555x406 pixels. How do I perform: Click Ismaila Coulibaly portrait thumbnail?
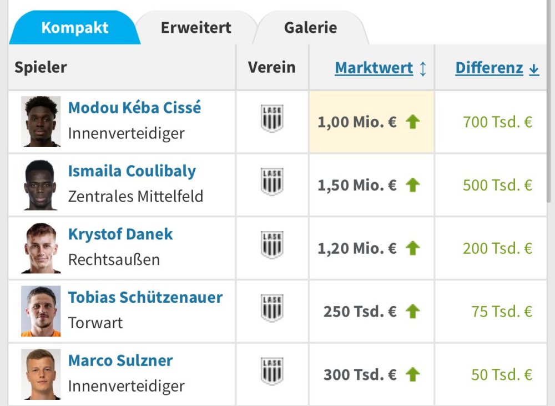[41, 185]
